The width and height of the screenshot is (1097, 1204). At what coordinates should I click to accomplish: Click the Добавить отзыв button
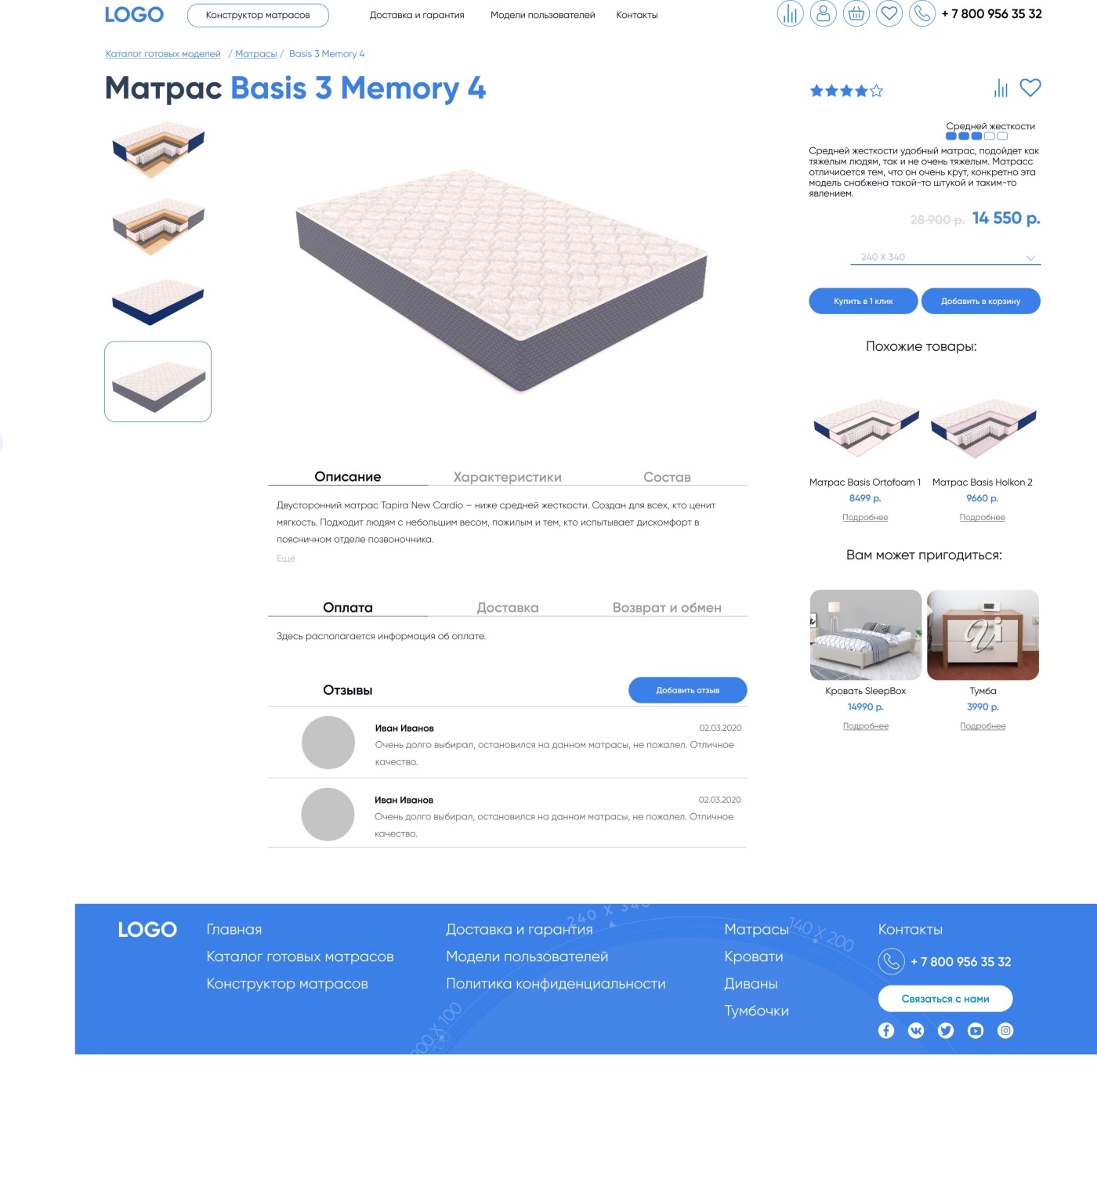(x=687, y=690)
